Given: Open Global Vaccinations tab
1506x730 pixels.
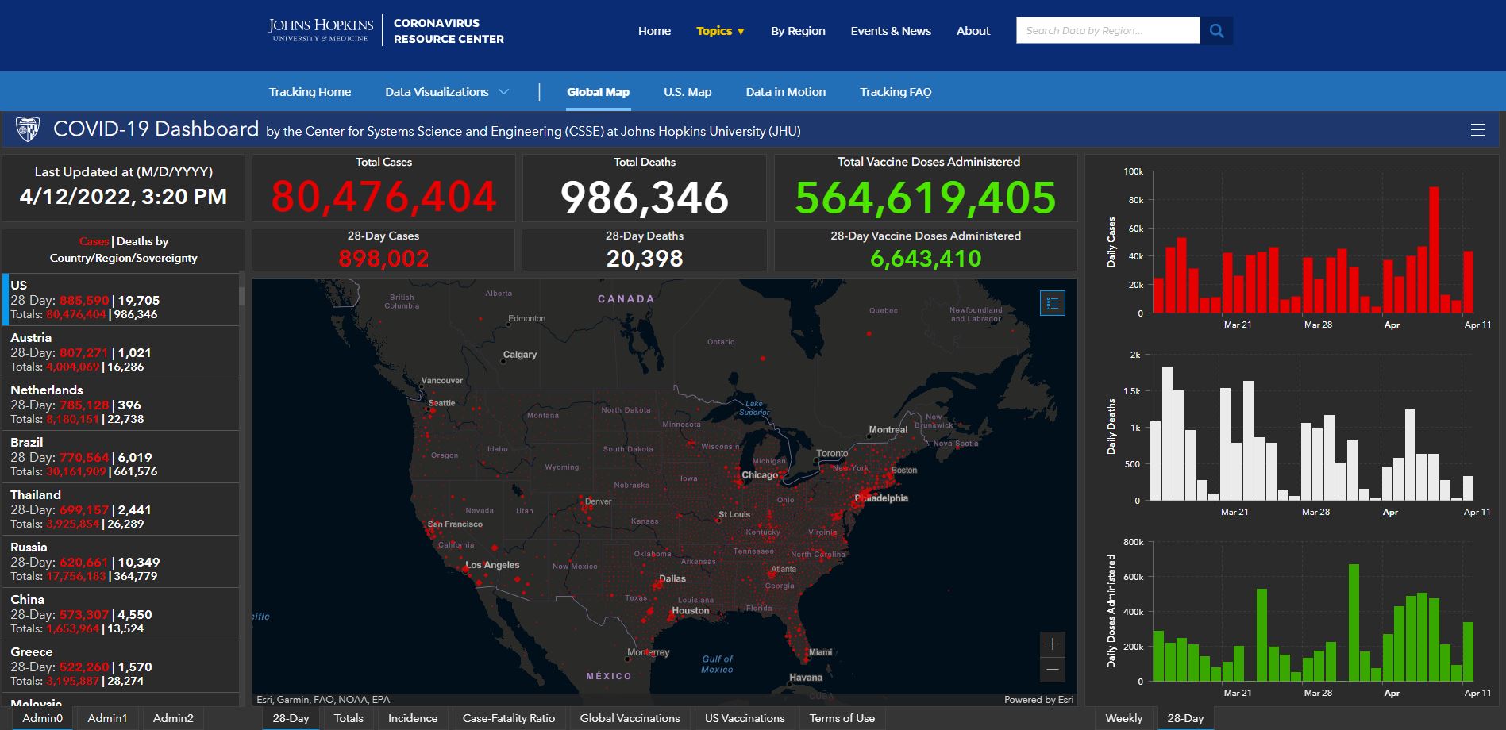Looking at the screenshot, I should click(630, 718).
